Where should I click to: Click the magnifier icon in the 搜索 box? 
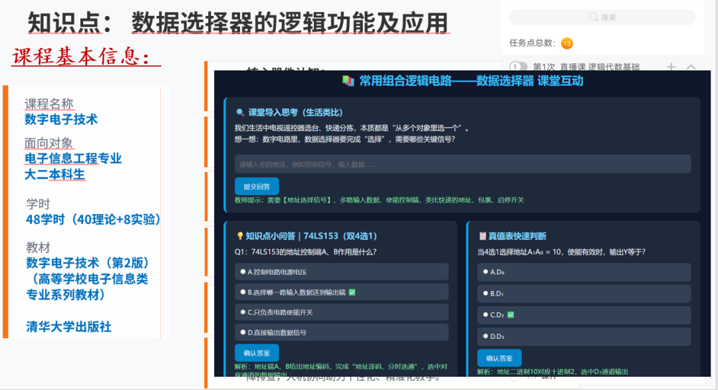tap(593, 17)
